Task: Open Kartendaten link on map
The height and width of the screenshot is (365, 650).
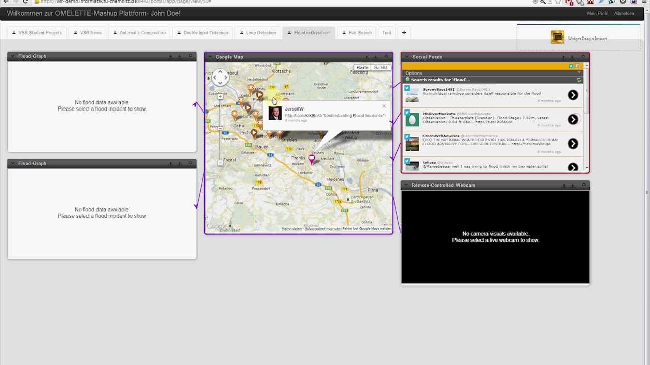Action: click(x=292, y=229)
